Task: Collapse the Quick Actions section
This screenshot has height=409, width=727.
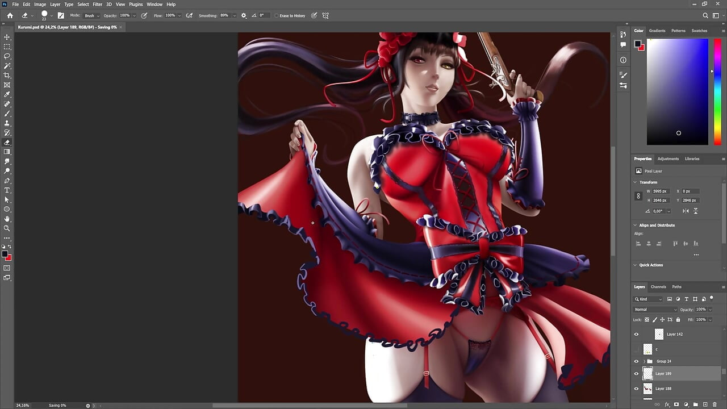Action: click(635, 265)
